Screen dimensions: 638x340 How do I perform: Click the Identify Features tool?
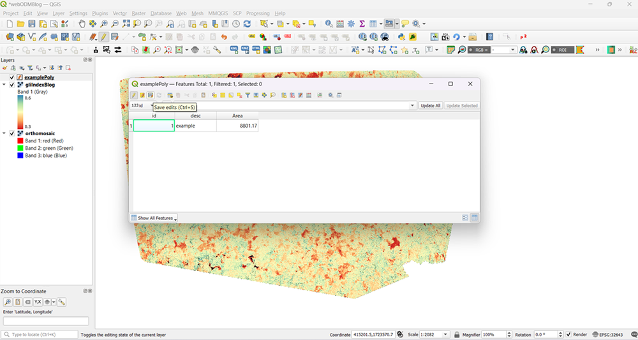click(329, 24)
